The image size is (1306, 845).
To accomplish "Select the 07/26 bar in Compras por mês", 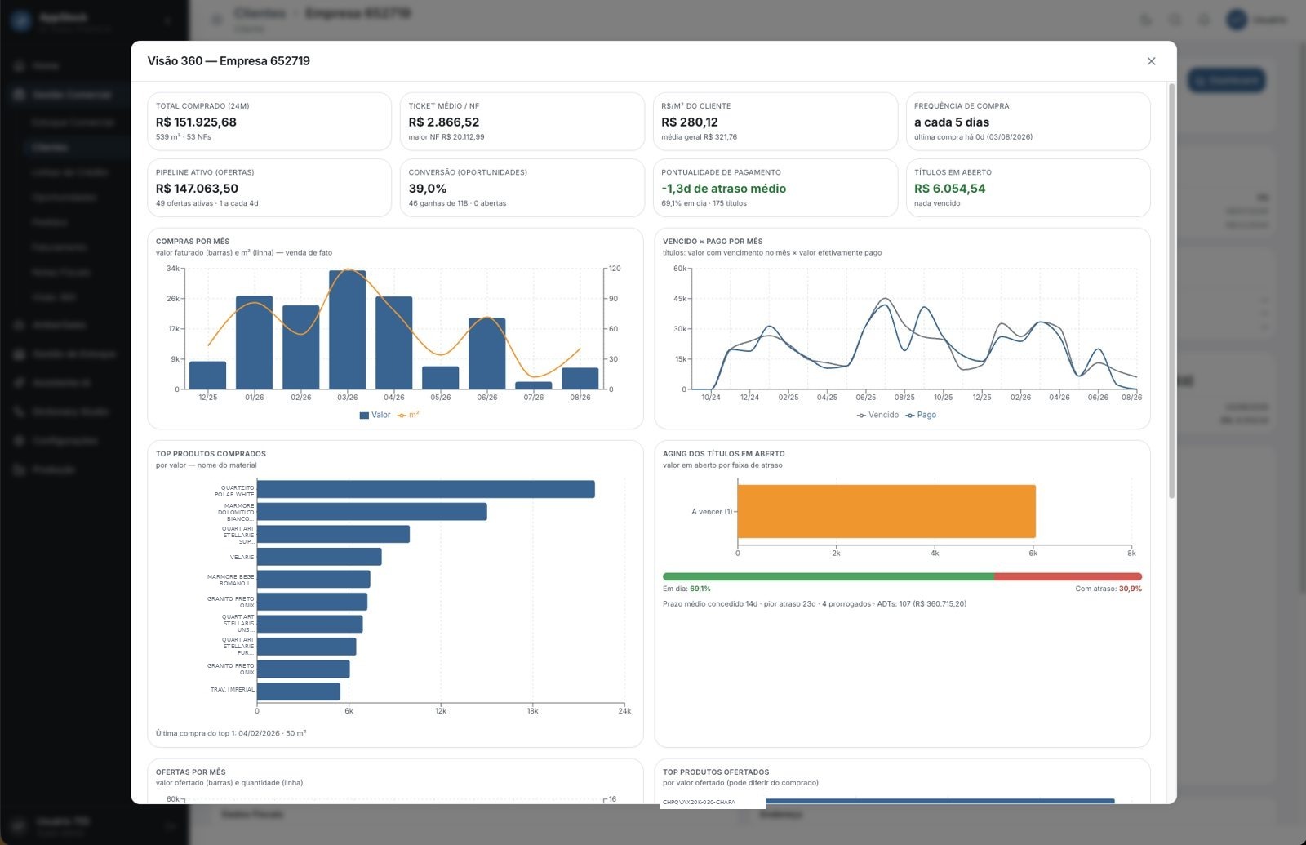I will pyautogui.click(x=534, y=385).
